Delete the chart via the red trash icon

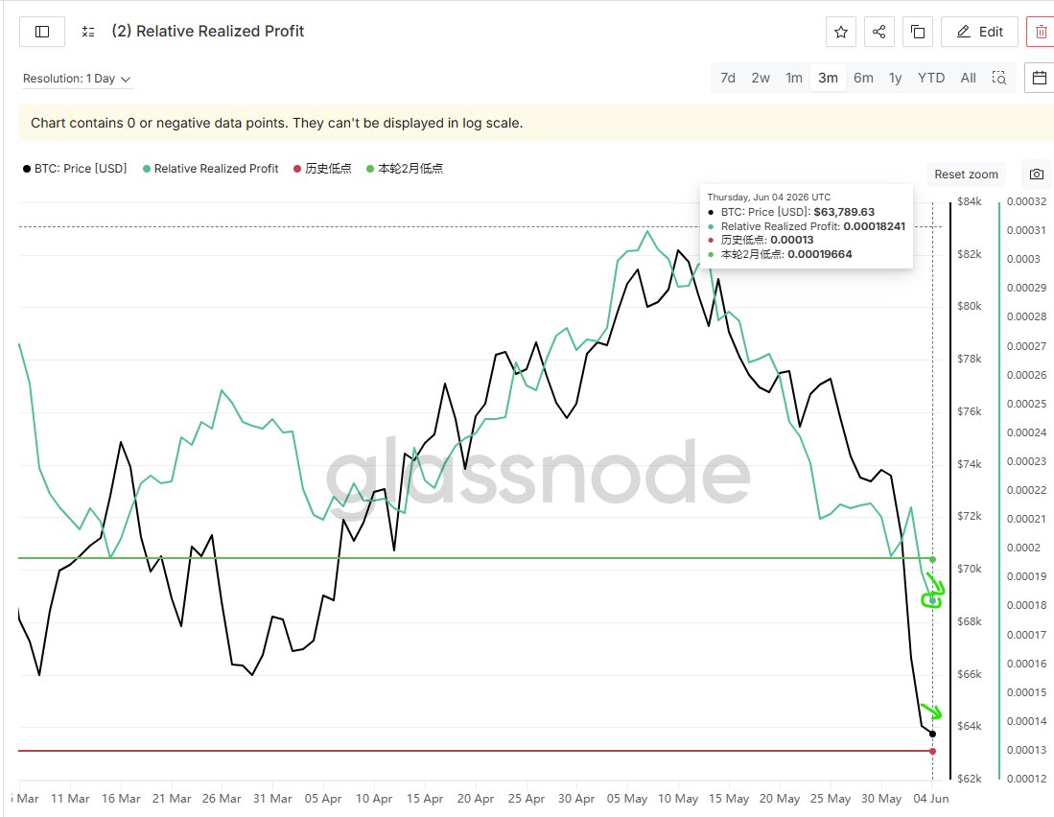1041,32
